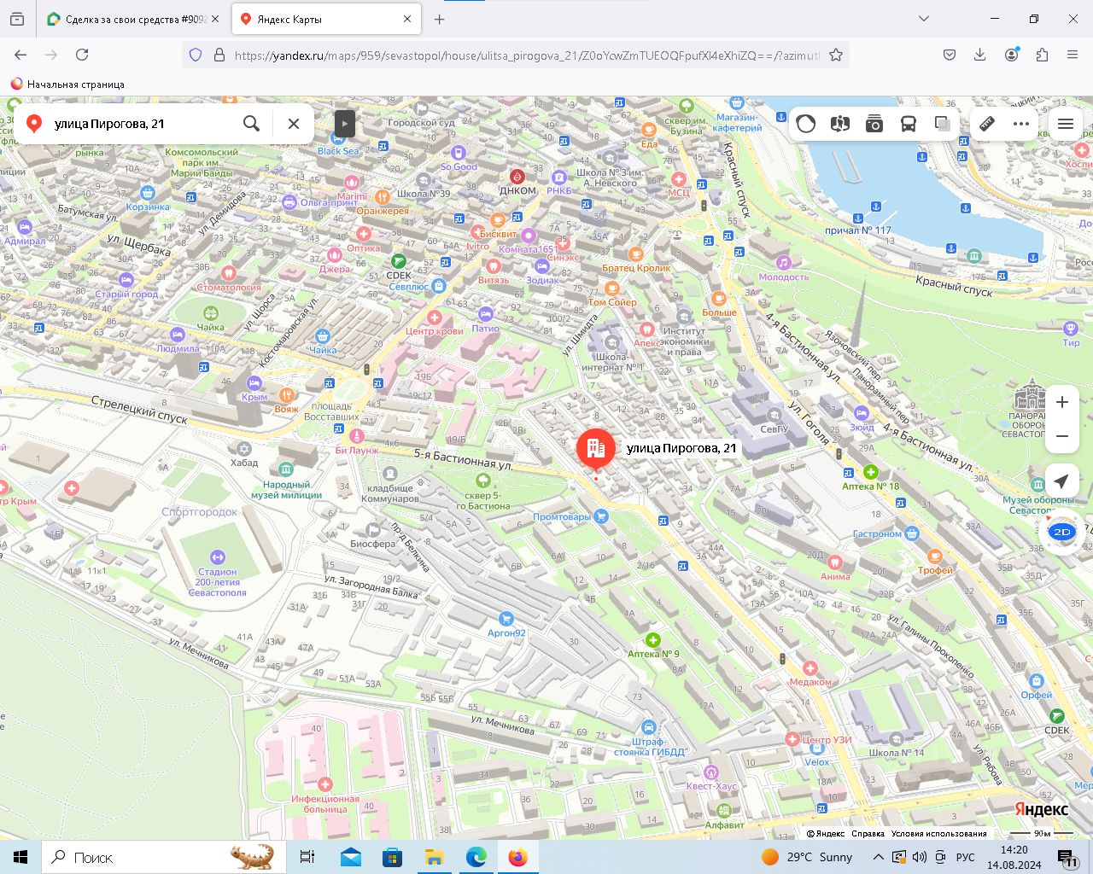
Task: Zoom out with minus button
Action: pos(1061,436)
